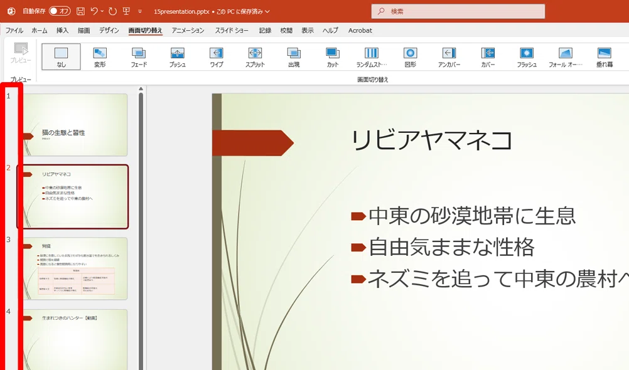Click bullet text 中東の砂漠地帯に生息

coord(472,216)
